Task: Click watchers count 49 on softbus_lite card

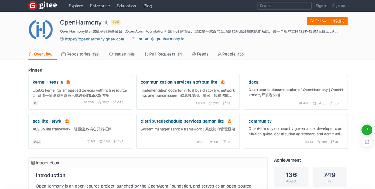Action: (200, 103)
